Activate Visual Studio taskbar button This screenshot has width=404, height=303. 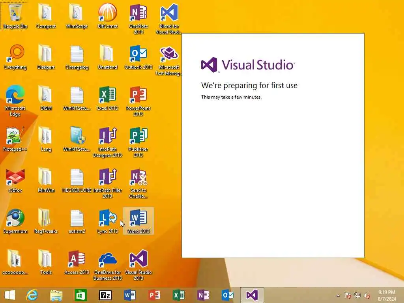coord(252,295)
